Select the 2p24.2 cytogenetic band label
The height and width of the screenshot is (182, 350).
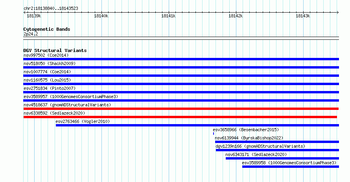pyautogui.click(x=31, y=34)
